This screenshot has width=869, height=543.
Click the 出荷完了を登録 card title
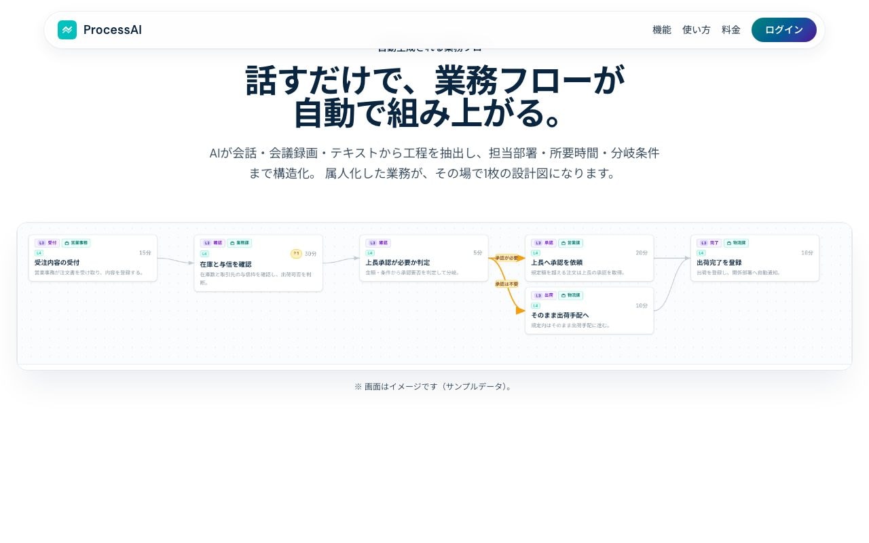(719, 262)
